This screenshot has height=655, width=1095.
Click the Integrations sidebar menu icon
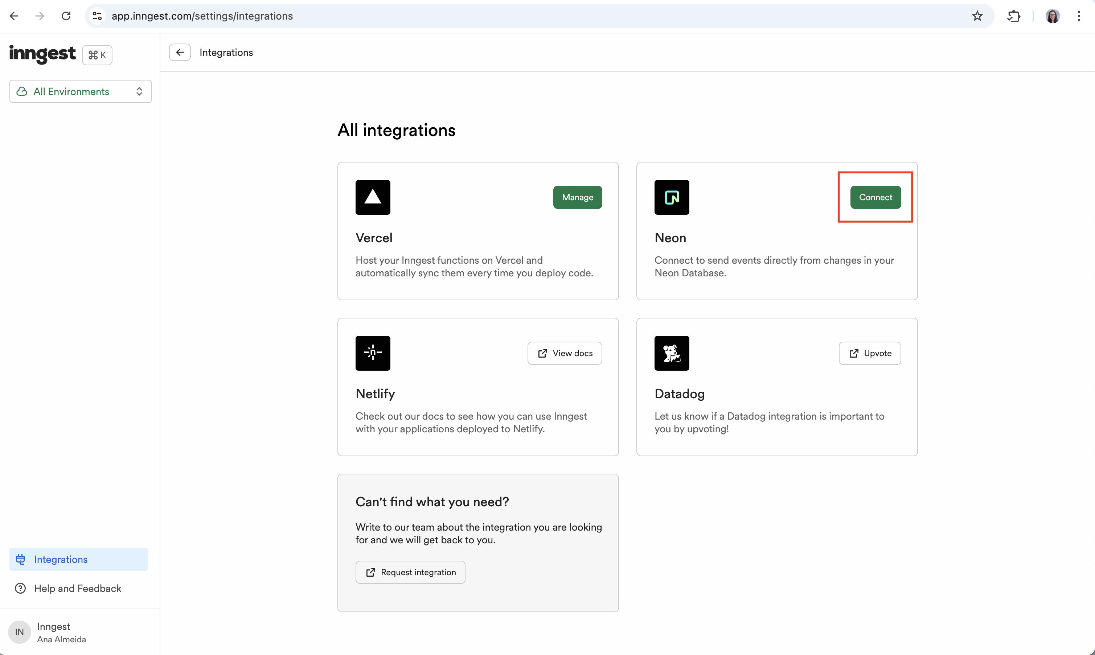point(21,559)
